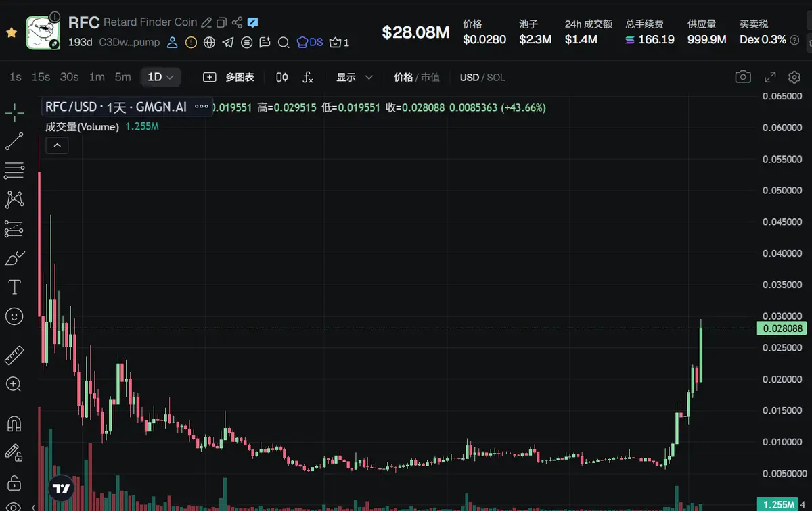Toggle stay-in-drawing-mode pencil lock
The image size is (812, 511).
(x=14, y=453)
